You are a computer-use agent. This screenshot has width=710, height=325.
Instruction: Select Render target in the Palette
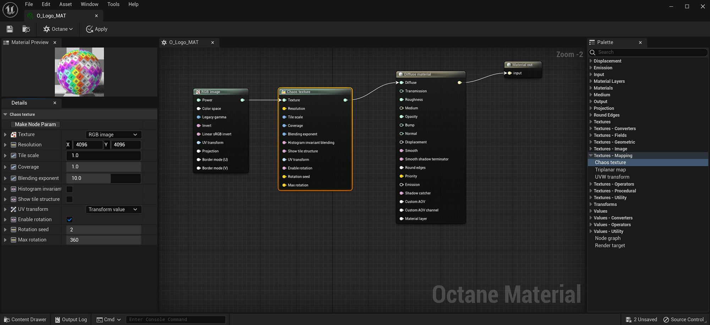tap(610, 246)
